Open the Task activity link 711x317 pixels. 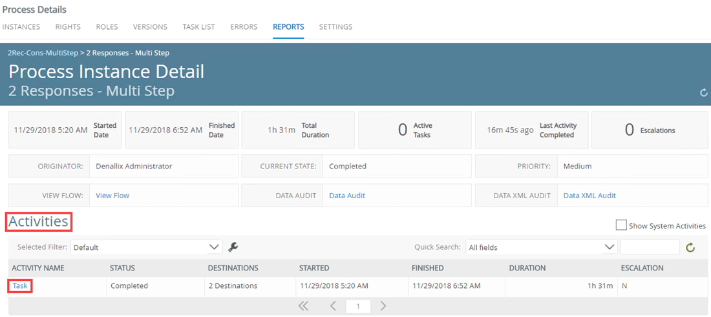click(x=20, y=286)
